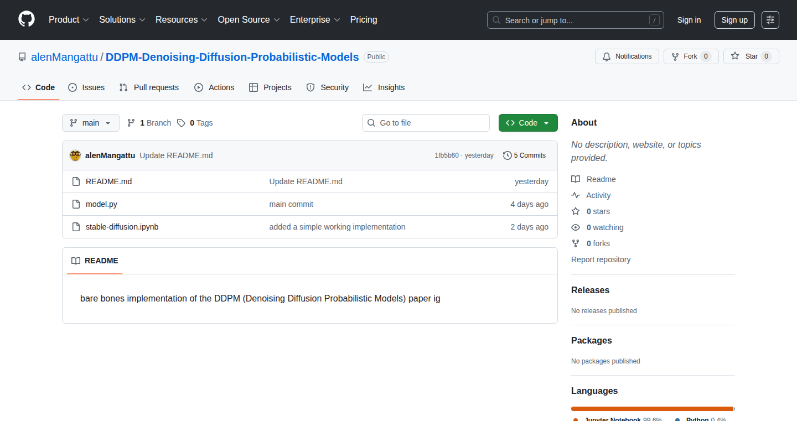This screenshot has height=421, width=797.
Task: Click the Go to file search box
Action: tap(426, 123)
